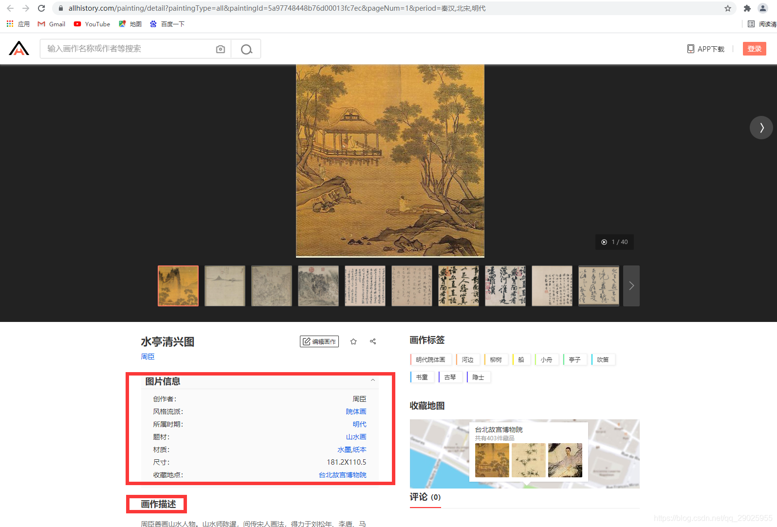
Task: Reload the page with the refresh icon
Action: (x=41, y=8)
